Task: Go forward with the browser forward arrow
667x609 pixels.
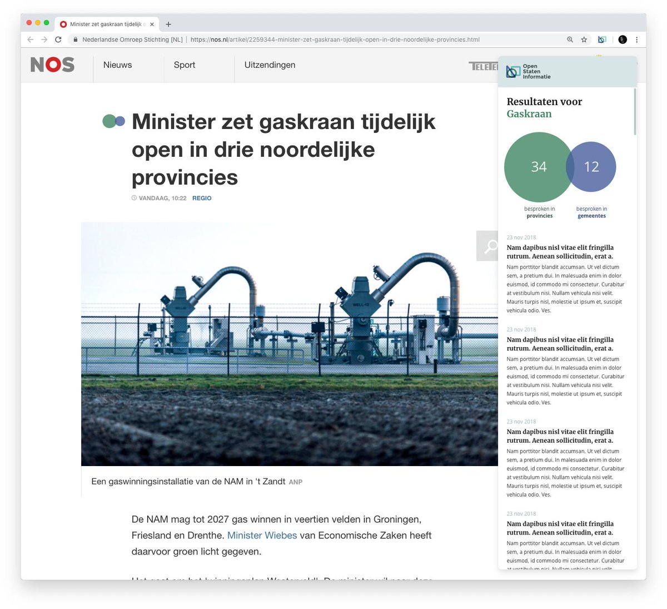Action: point(44,39)
